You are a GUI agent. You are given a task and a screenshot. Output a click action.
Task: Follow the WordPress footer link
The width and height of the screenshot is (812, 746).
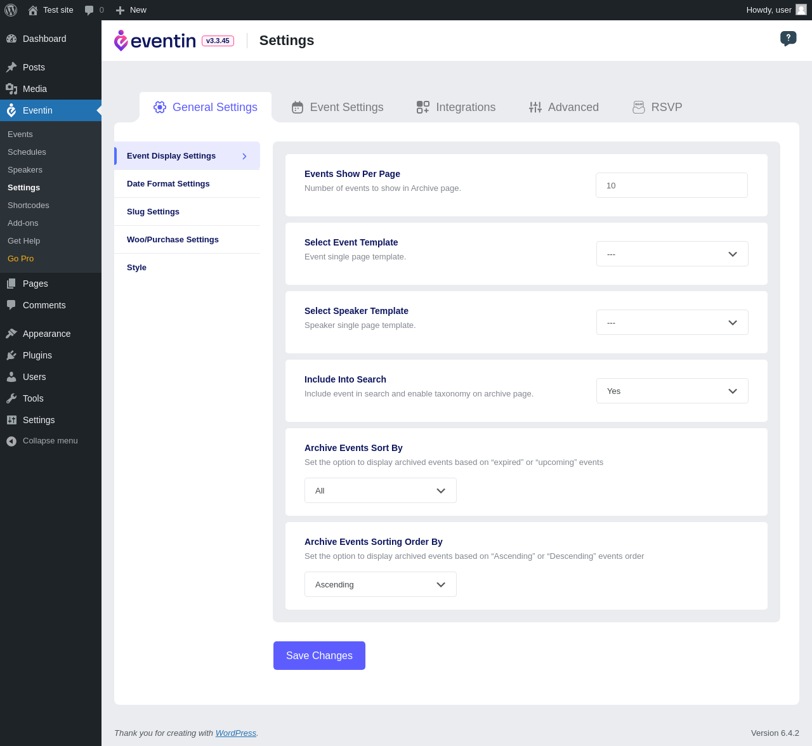pyautogui.click(x=236, y=733)
